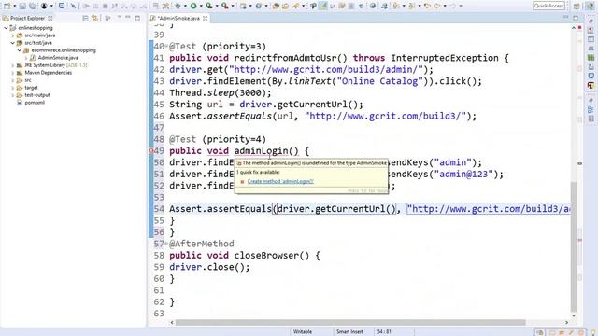Collapse All in Project Explorer
This screenshot has height=336, width=598.
point(85,18)
